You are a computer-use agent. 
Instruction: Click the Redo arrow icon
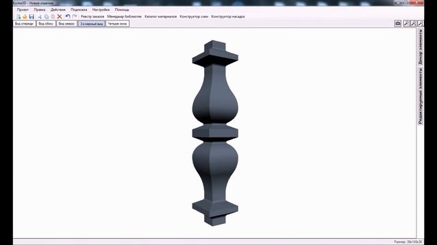tap(74, 16)
